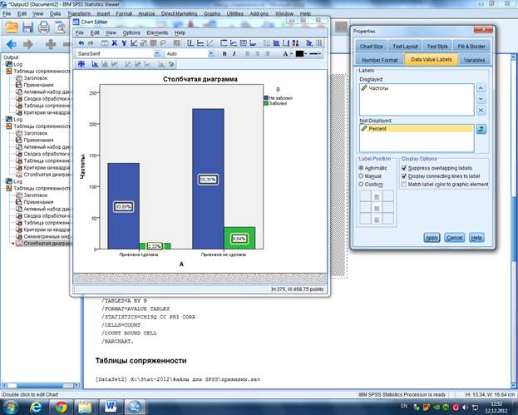
Task: Toggle legend icon with colored squares
Action: (x=295, y=43)
